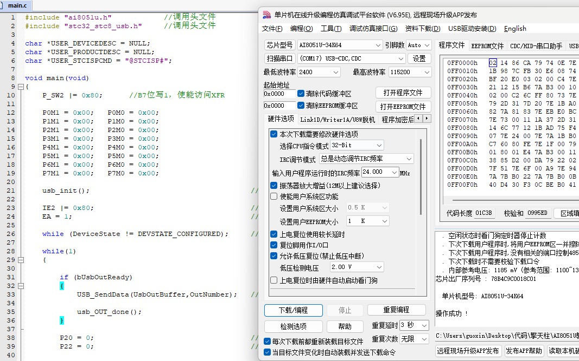Click the 下载/编程 button
This screenshot has width=579, height=361.
coord(294,310)
